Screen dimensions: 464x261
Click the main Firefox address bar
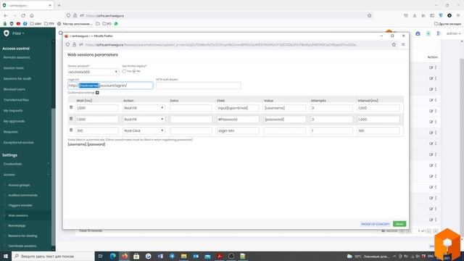click(219, 15)
